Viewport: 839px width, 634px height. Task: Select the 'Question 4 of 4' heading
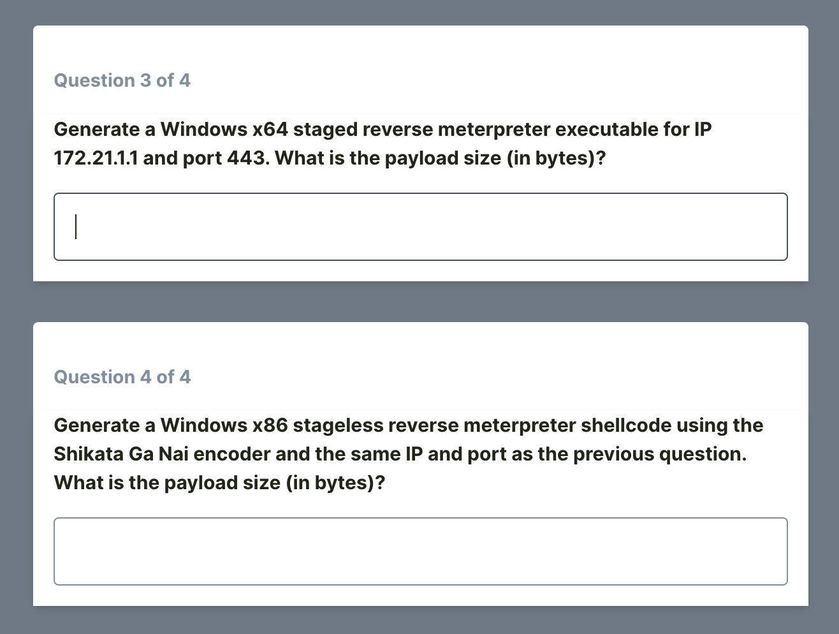point(122,377)
